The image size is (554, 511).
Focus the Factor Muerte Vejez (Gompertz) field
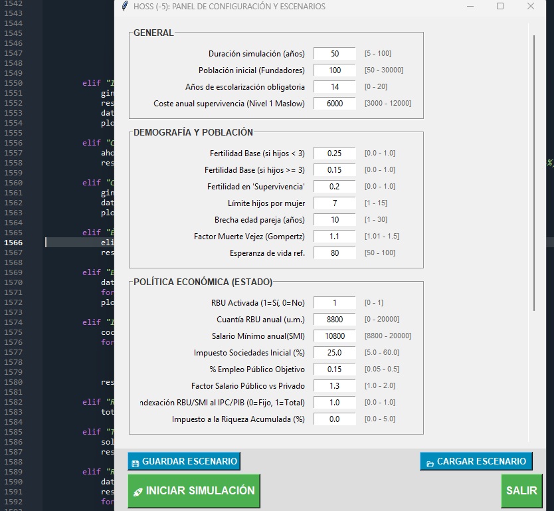tap(335, 237)
